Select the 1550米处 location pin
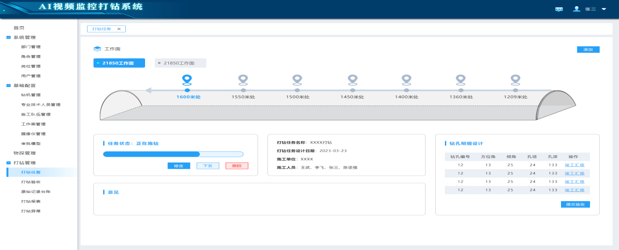This screenshot has width=619, height=250. pyautogui.click(x=243, y=79)
